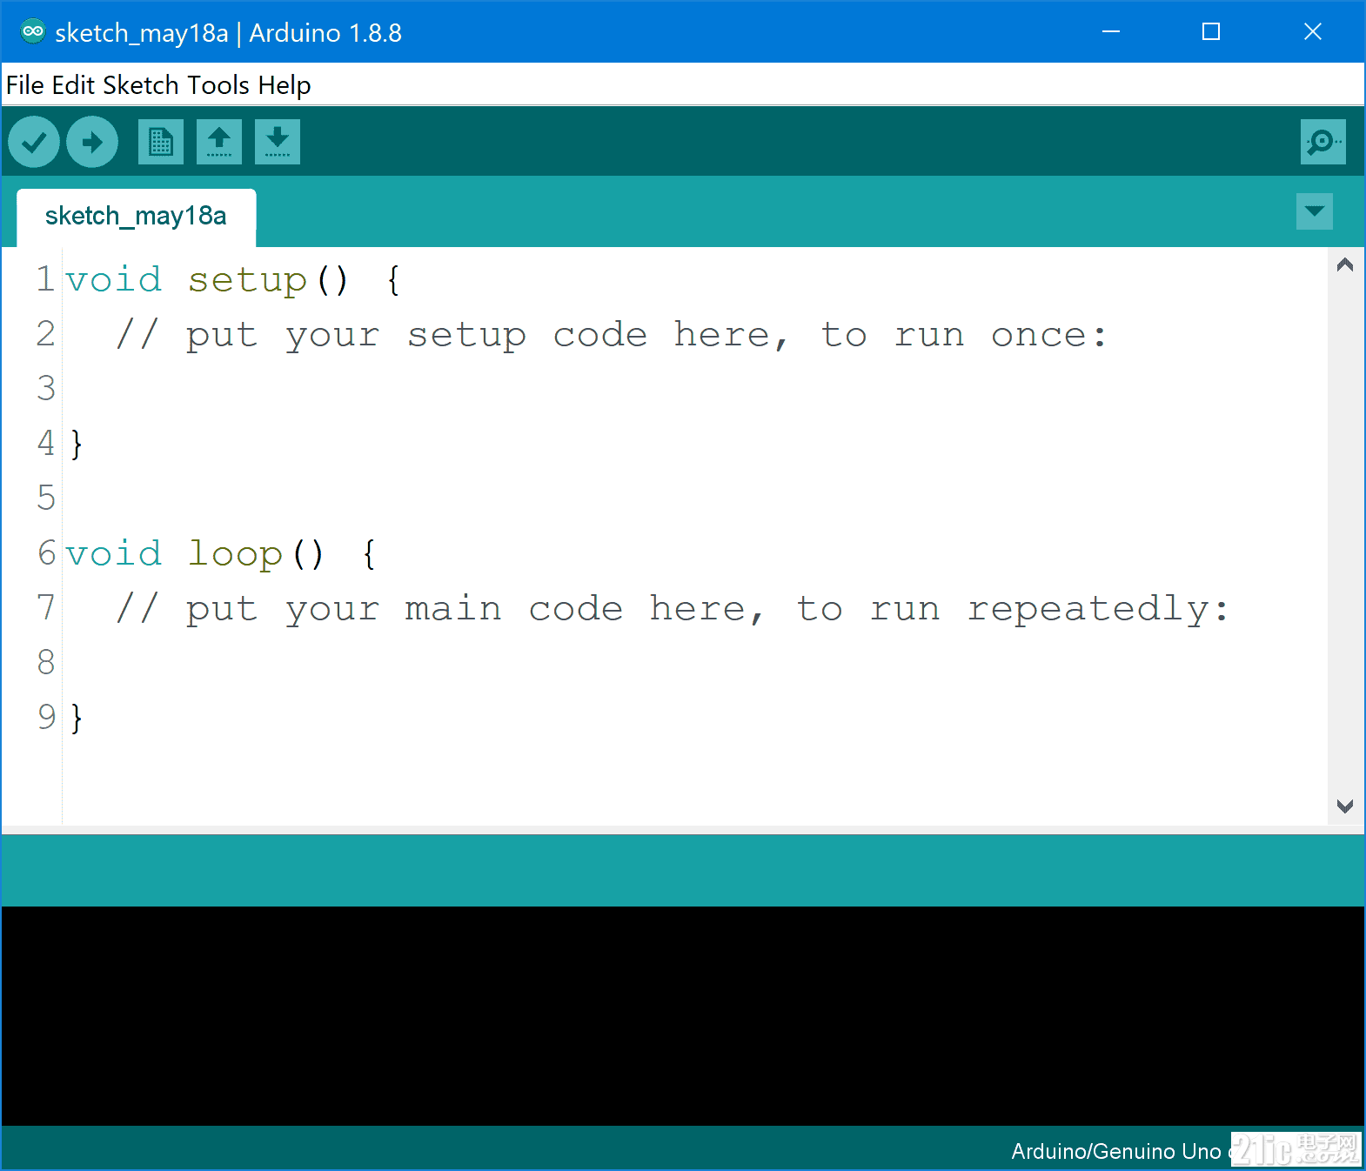This screenshot has height=1171, width=1366.
Task: Click the 'Arduino/Genuino Uno' board status text
Action: [1116, 1151]
